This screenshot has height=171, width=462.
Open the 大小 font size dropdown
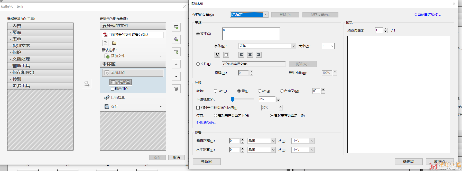coord(328,46)
